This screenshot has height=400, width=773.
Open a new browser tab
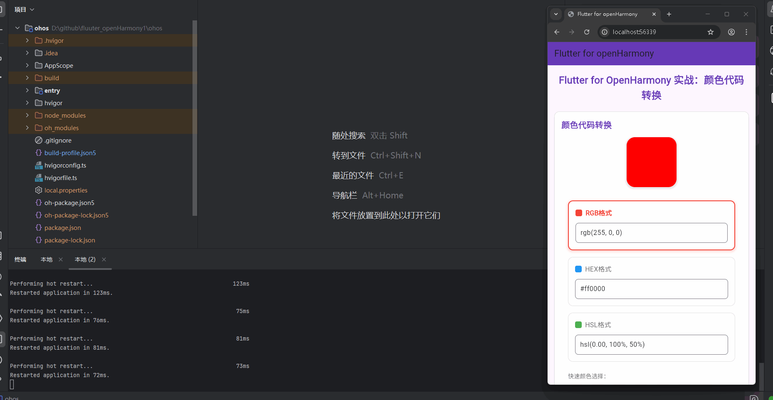[x=669, y=14]
